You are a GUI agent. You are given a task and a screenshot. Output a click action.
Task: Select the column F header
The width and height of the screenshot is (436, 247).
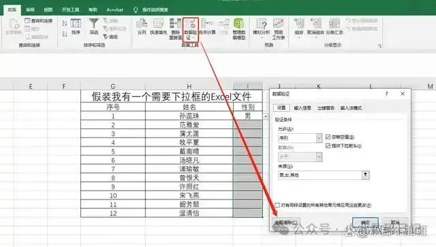tap(64, 86)
